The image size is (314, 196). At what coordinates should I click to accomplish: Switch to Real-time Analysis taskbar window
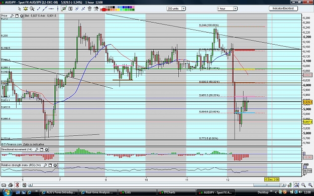coord(98,192)
